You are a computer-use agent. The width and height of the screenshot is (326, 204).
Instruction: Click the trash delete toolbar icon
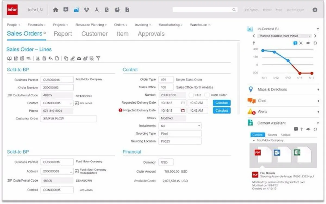coord(44,58)
